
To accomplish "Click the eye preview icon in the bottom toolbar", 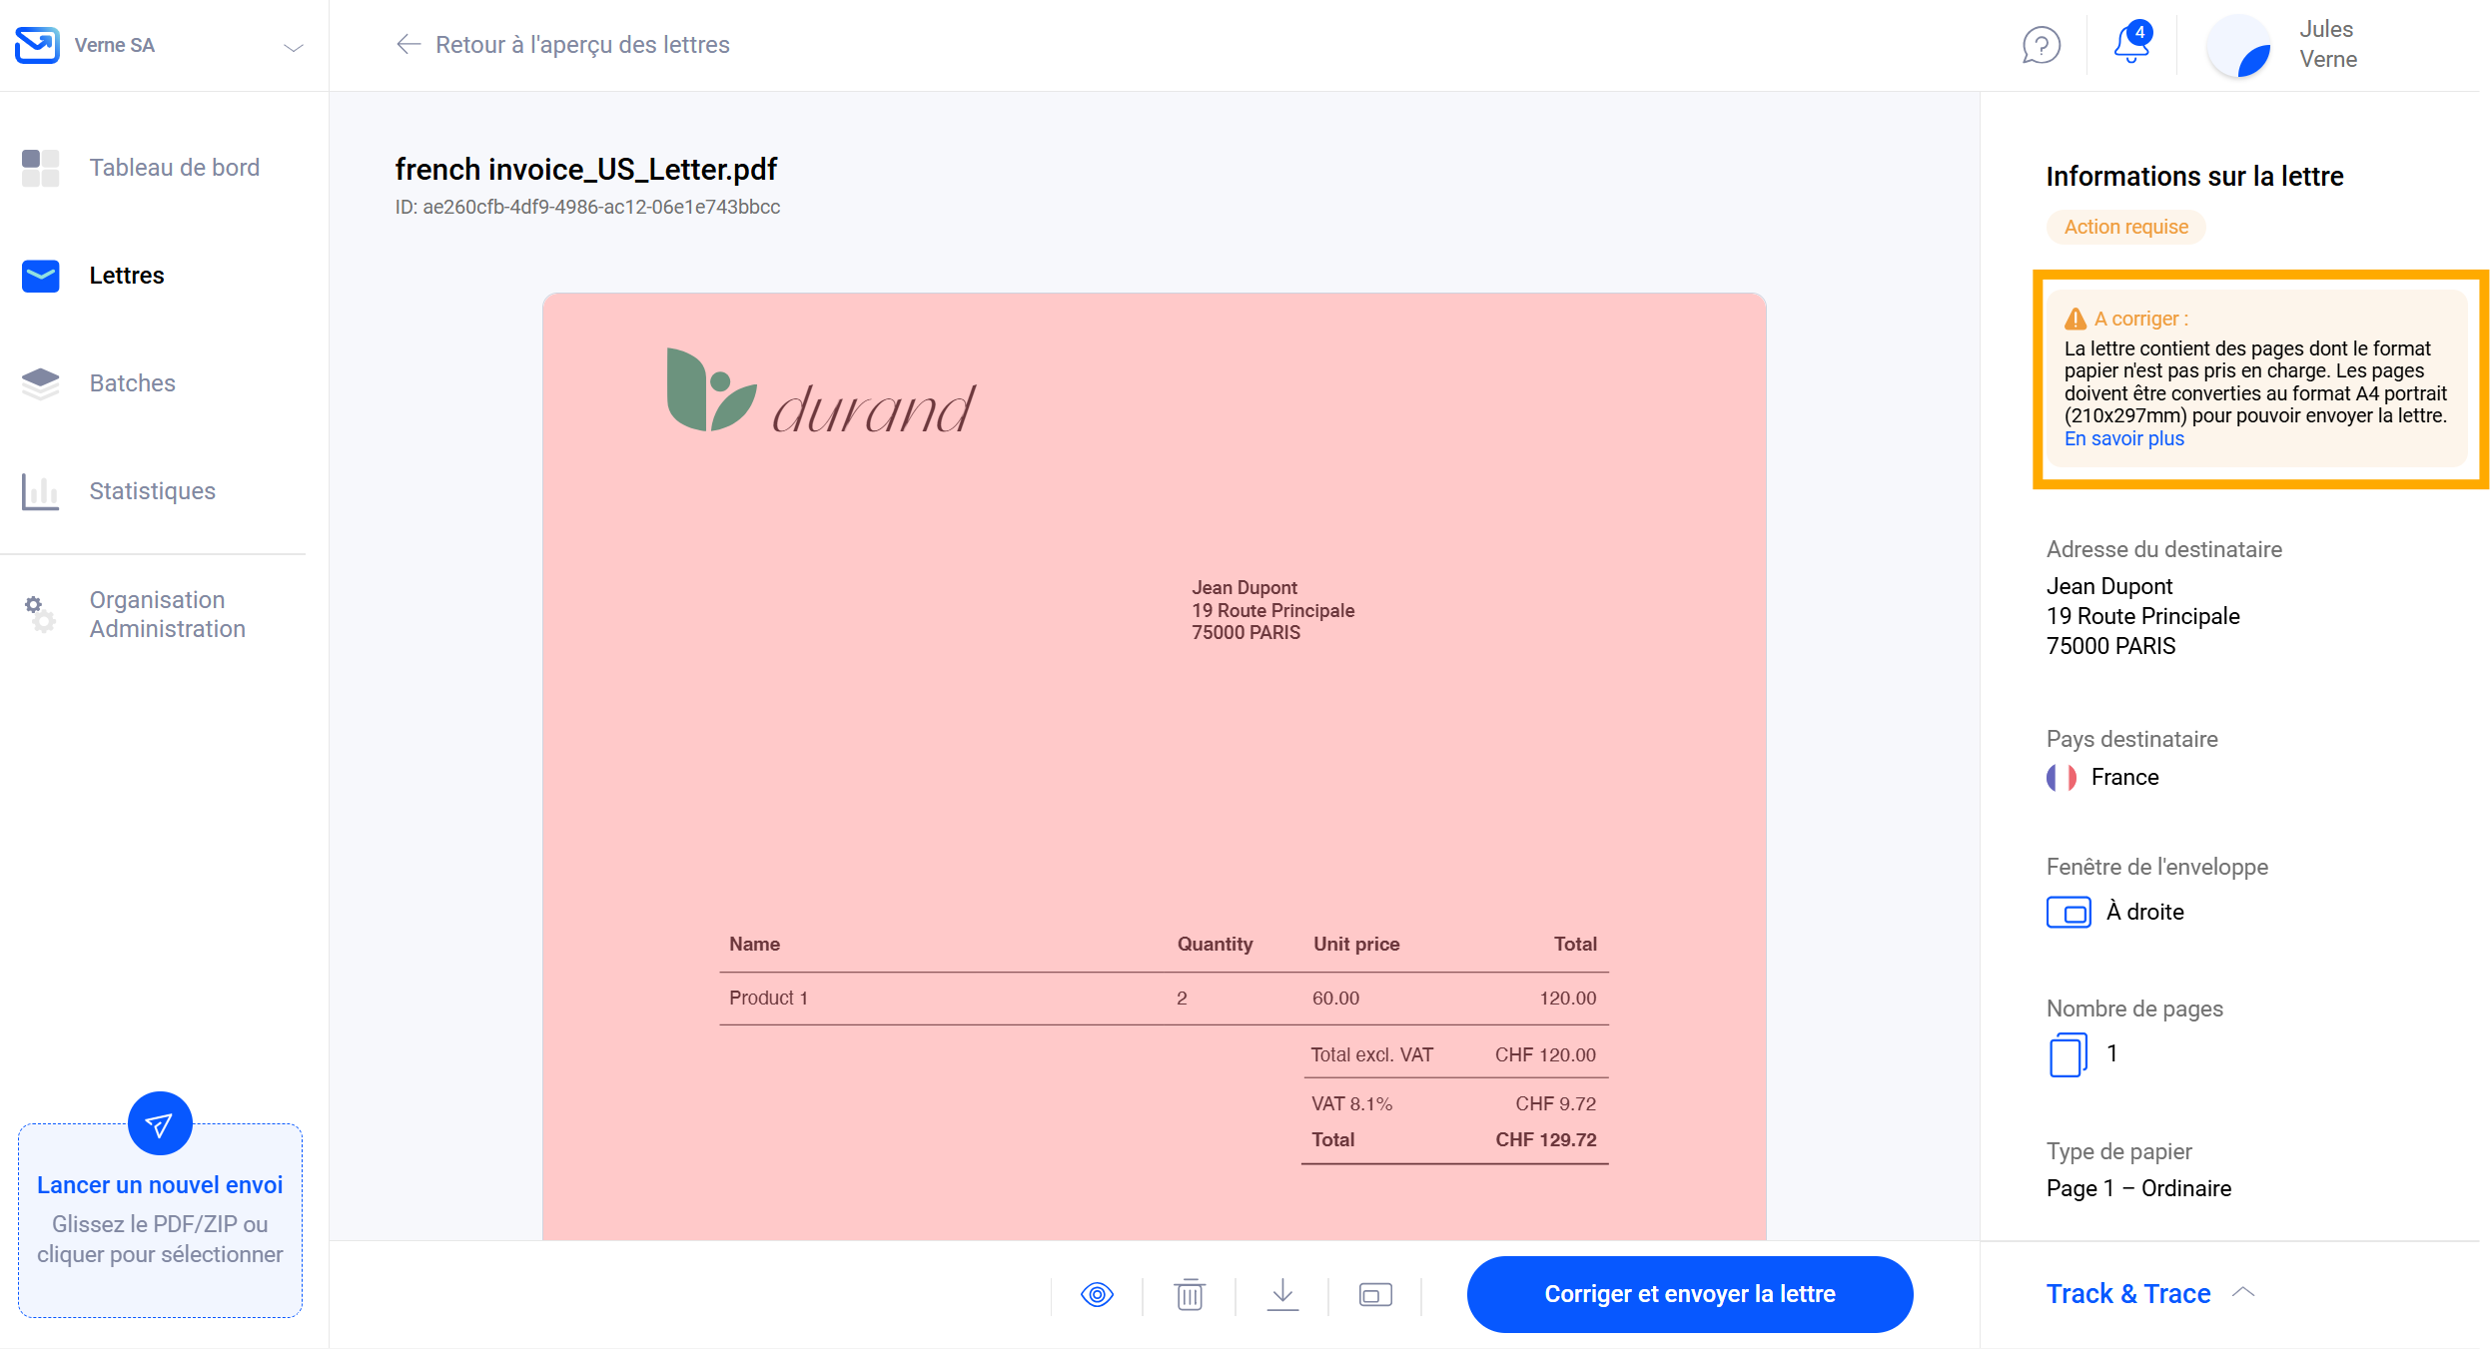I will (1097, 1295).
